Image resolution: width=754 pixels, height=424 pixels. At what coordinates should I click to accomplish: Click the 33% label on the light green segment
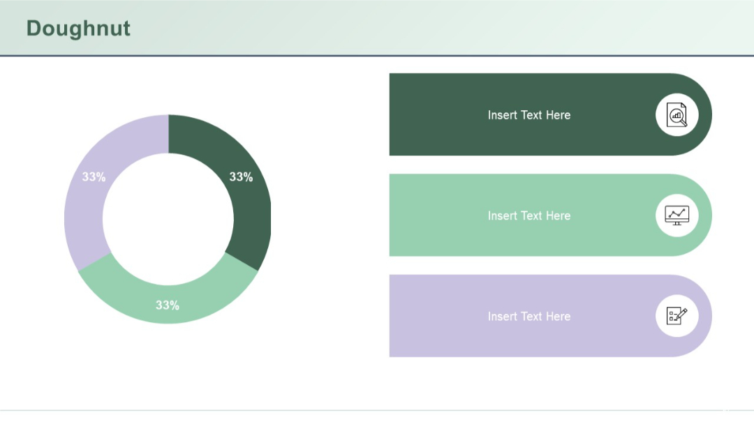[x=168, y=305]
